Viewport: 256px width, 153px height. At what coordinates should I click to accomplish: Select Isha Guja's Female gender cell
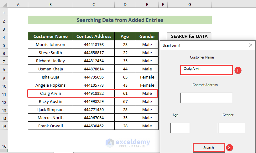pyautogui.click(x=147, y=77)
